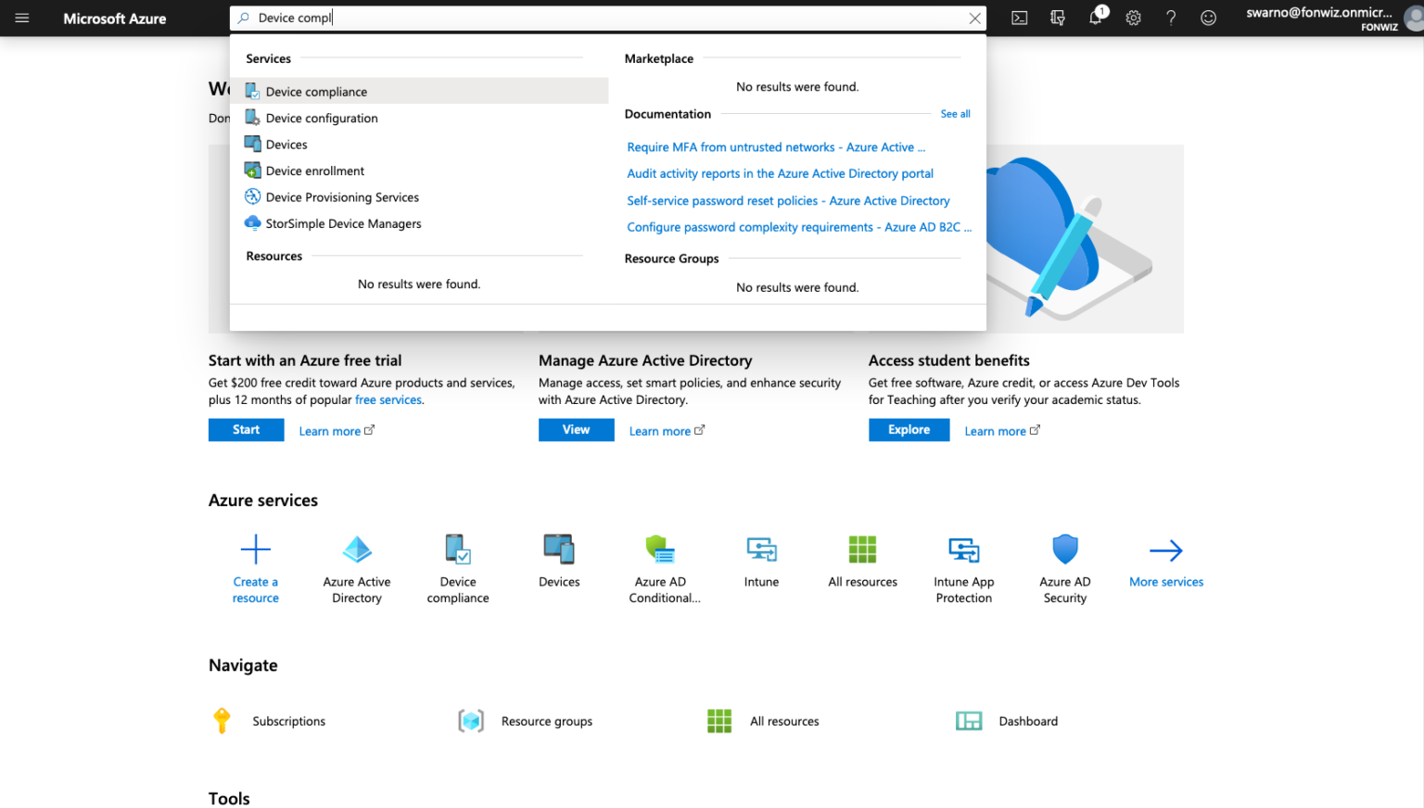View the notifications bell
The image size is (1424, 808).
(x=1095, y=18)
